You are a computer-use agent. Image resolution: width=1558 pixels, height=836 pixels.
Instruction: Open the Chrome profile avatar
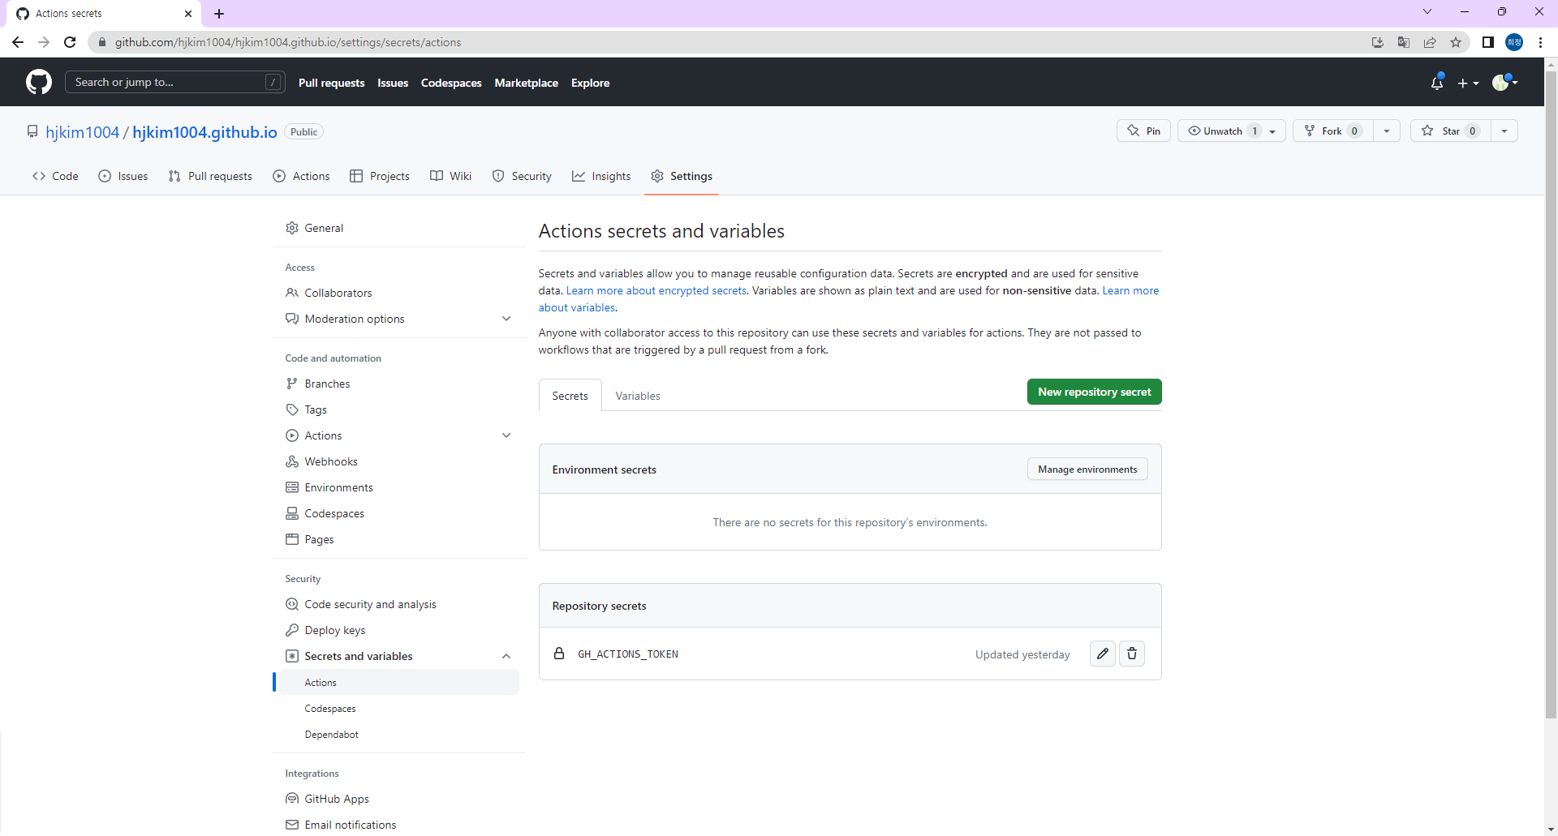[x=1514, y=42]
